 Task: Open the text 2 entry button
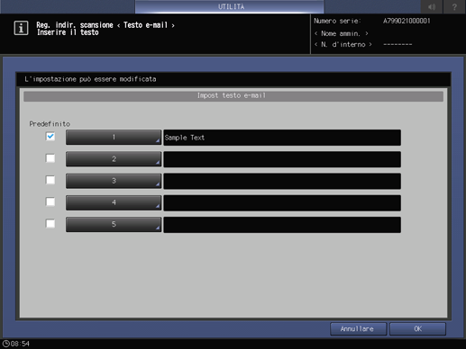(114, 159)
